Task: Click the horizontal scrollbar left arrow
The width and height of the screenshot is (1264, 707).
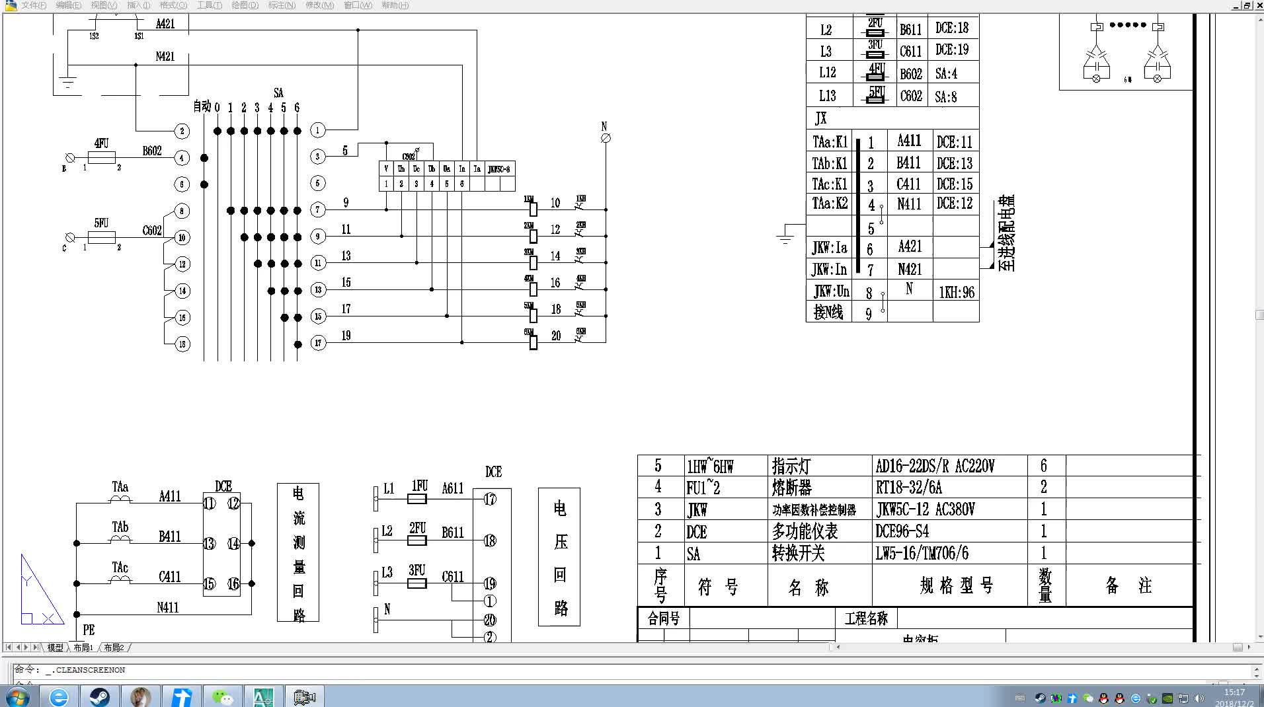Action: (838, 648)
